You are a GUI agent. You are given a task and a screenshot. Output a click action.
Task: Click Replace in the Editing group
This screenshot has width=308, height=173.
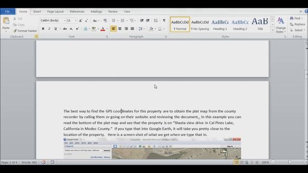297,25
